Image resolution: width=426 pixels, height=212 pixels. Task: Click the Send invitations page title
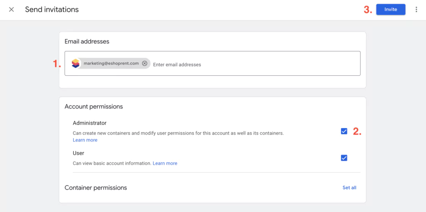(x=52, y=10)
